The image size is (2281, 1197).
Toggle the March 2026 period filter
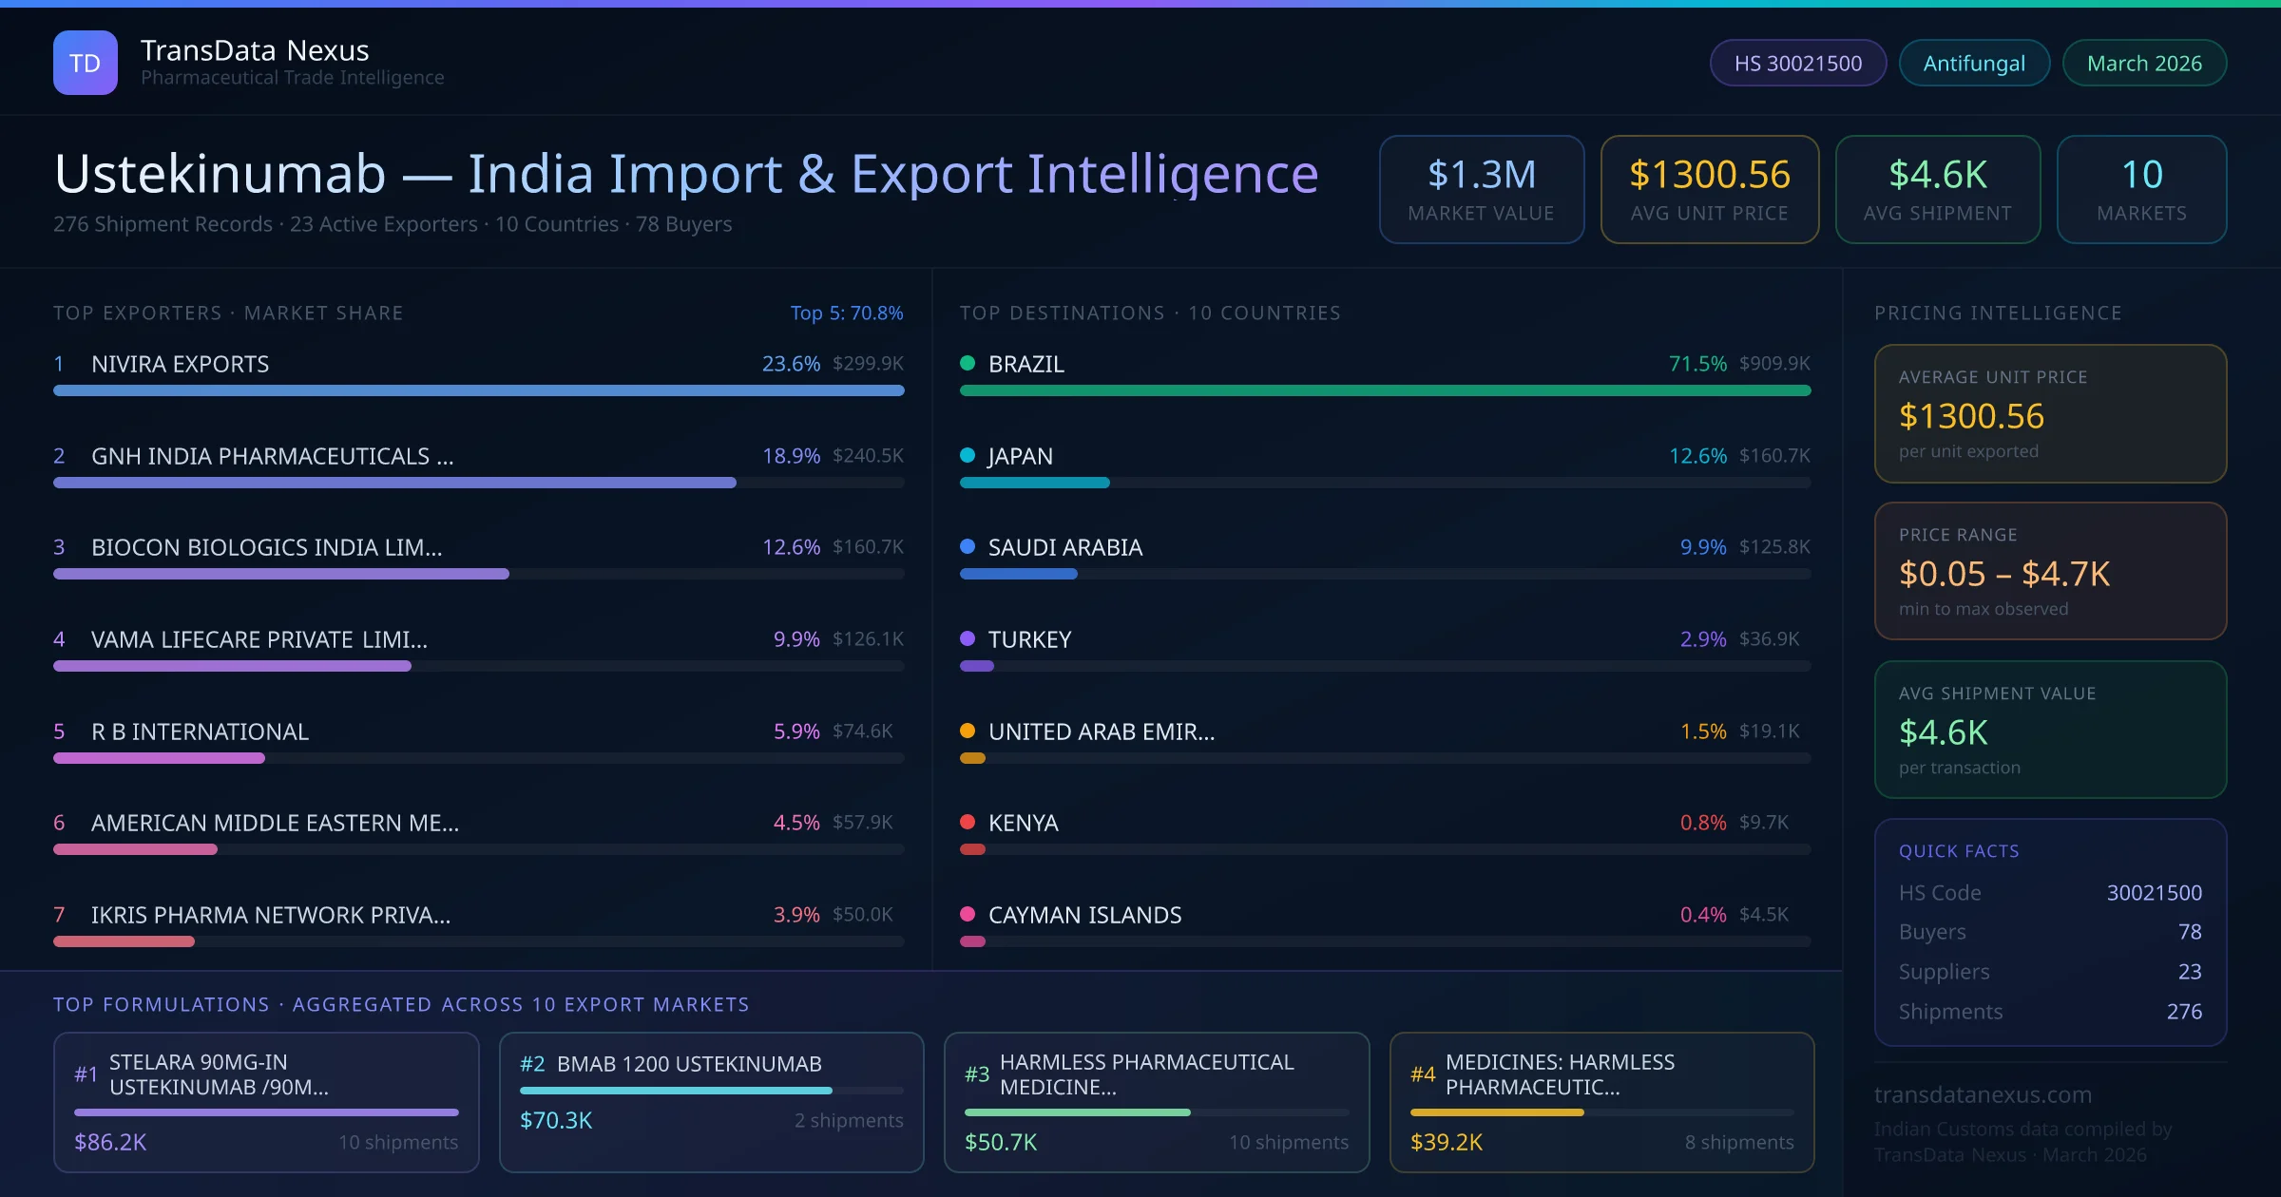(x=2144, y=62)
